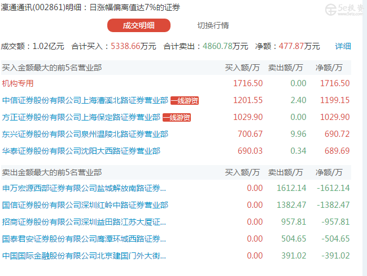Click buy amount 700.67 cell
367x276 pixels.
pyautogui.click(x=250, y=134)
